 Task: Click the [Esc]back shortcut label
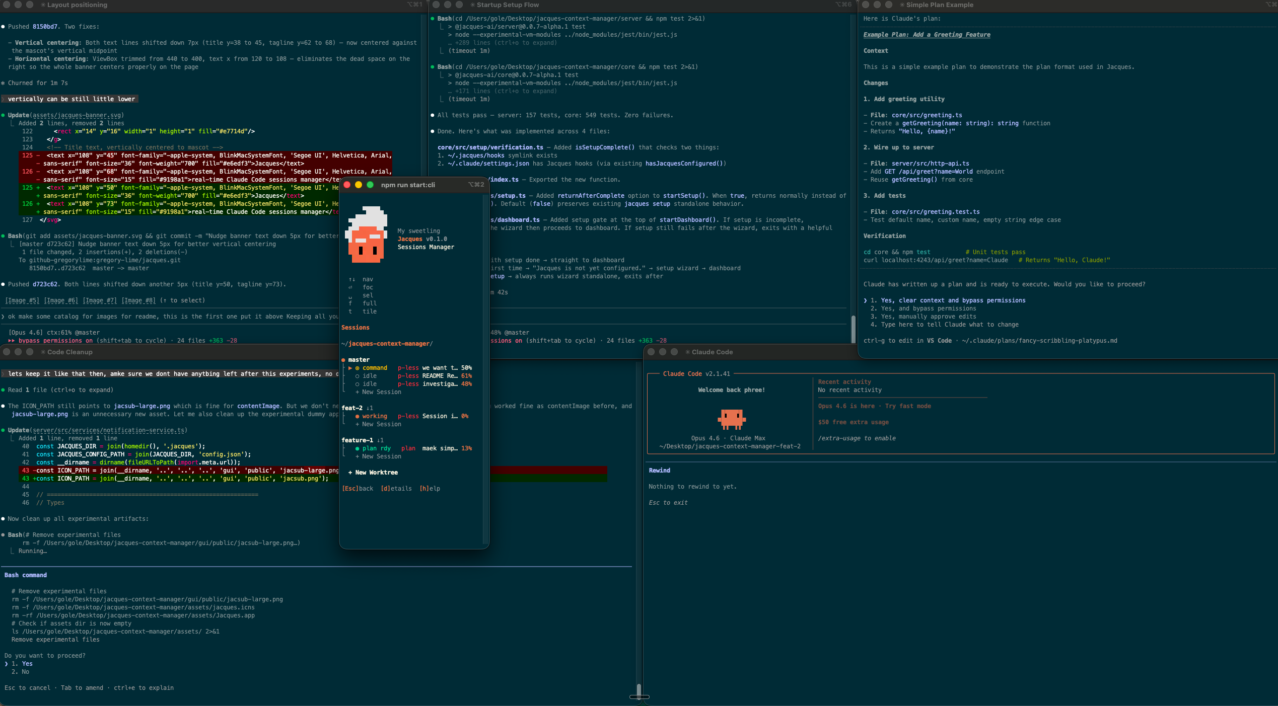(x=358, y=489)
